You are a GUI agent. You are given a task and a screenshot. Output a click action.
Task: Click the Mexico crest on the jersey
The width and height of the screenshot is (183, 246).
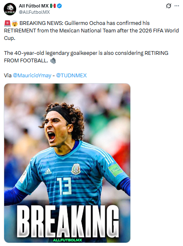[x=76, y=169]
